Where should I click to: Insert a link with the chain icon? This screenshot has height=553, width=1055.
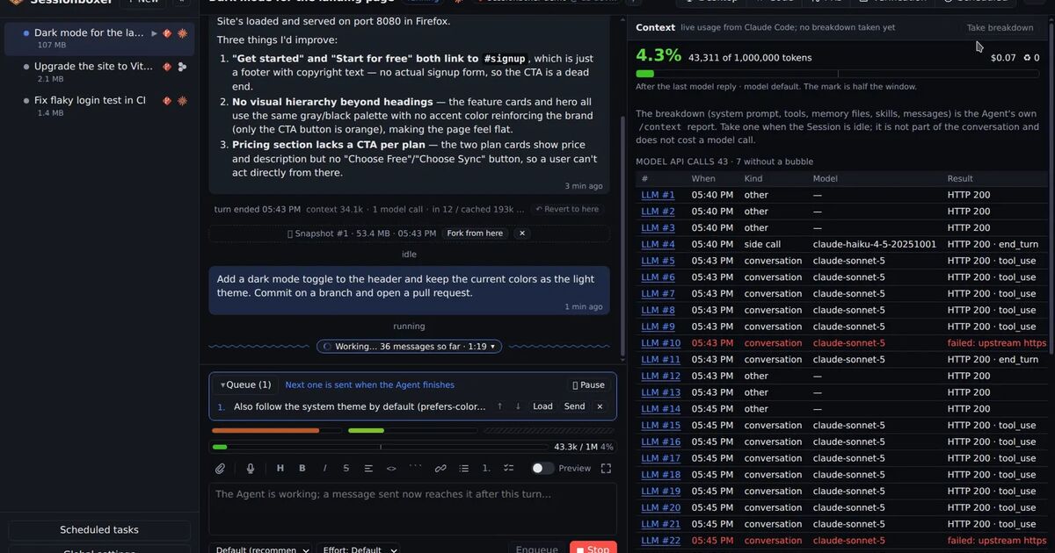(441, 469)
